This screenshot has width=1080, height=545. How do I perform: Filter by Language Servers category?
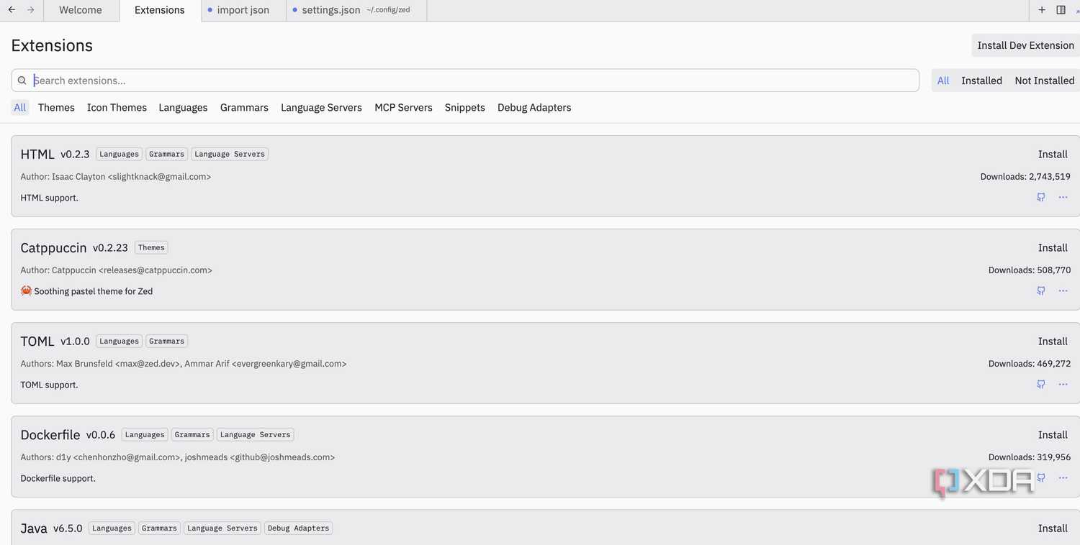[x=321, y=107]
